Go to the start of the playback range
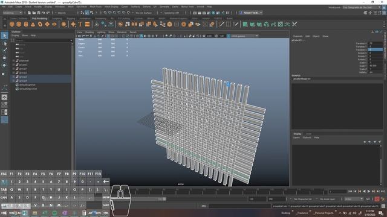 pos(350,191)
